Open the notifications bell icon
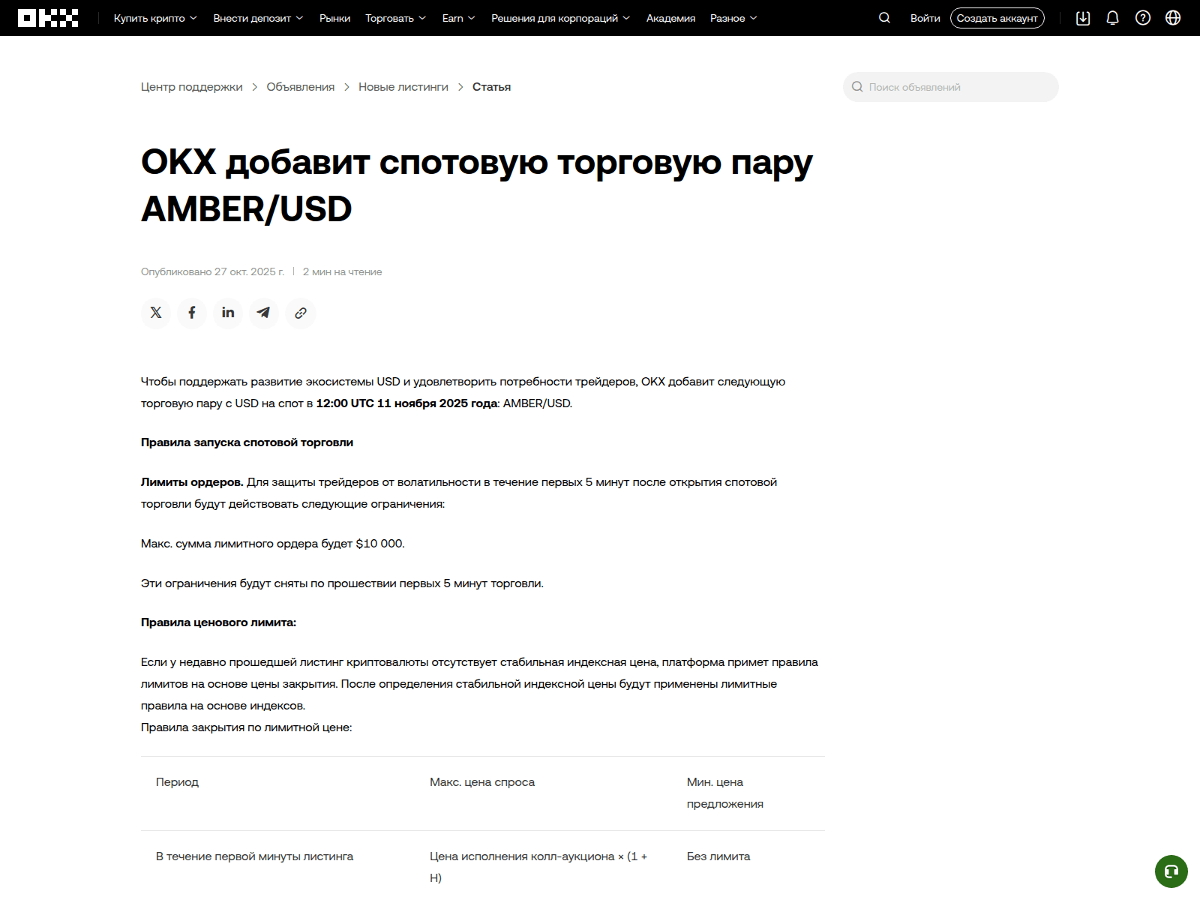 (x=1113, y=18)
